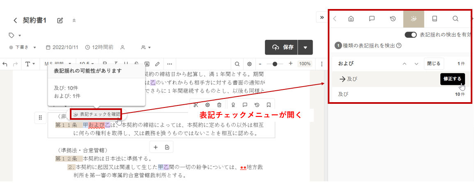The height and width of the screenshot is (183, 474).
Task: Open the comments tab in the side panel
Action: pos(372,18)
